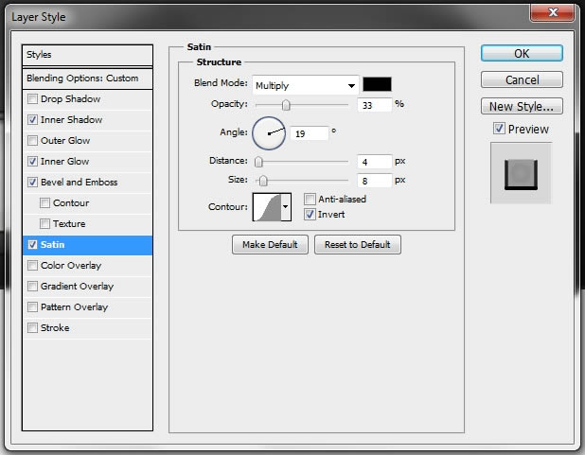Open the black satin color swatch
Screen dimensions: 585x455
click(377, 84)
